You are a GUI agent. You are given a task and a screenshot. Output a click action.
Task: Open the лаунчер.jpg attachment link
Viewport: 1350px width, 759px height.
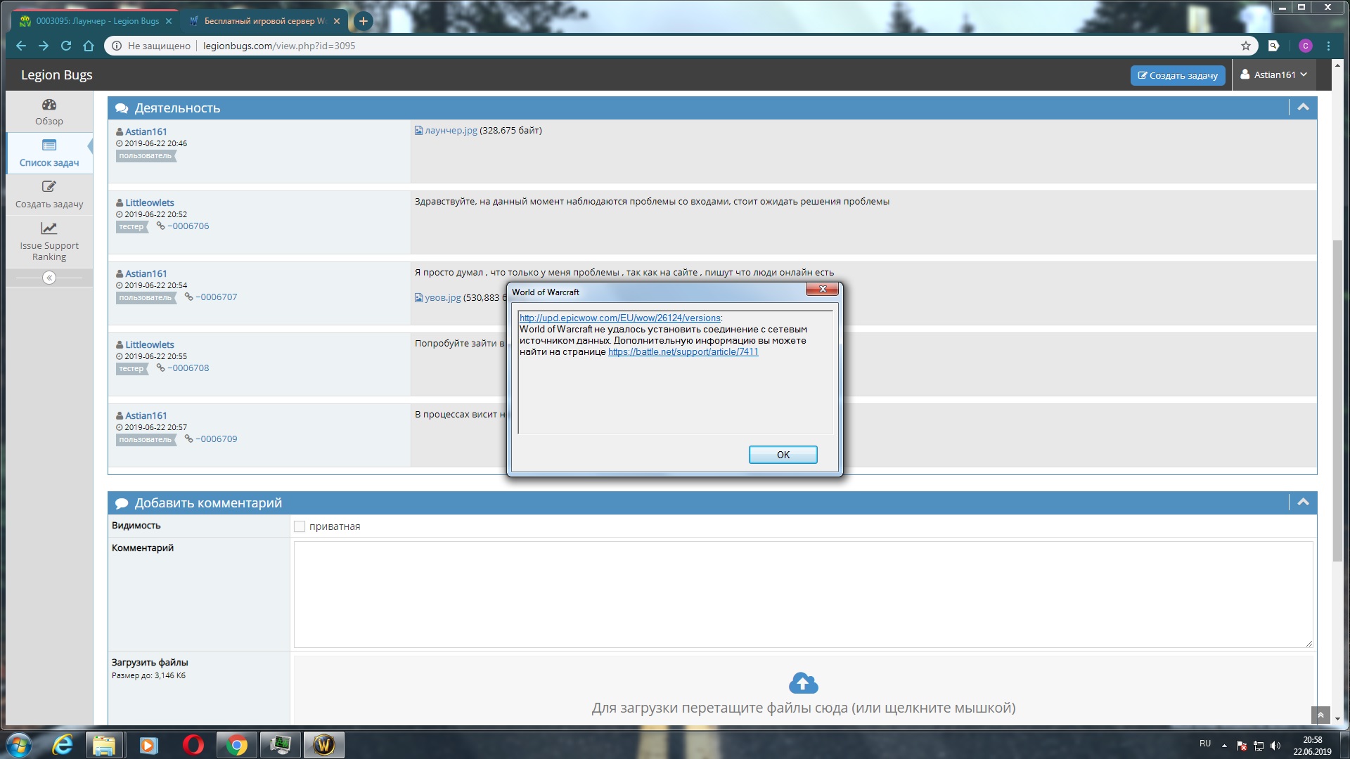[x=451, y=131]
